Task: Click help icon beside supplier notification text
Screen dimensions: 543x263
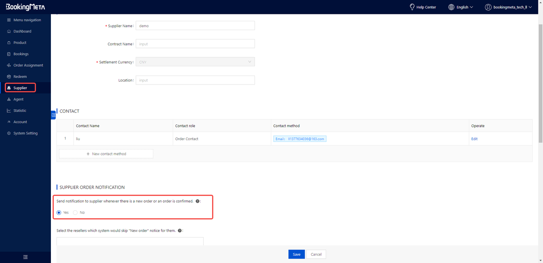Action: click(198, 201)
